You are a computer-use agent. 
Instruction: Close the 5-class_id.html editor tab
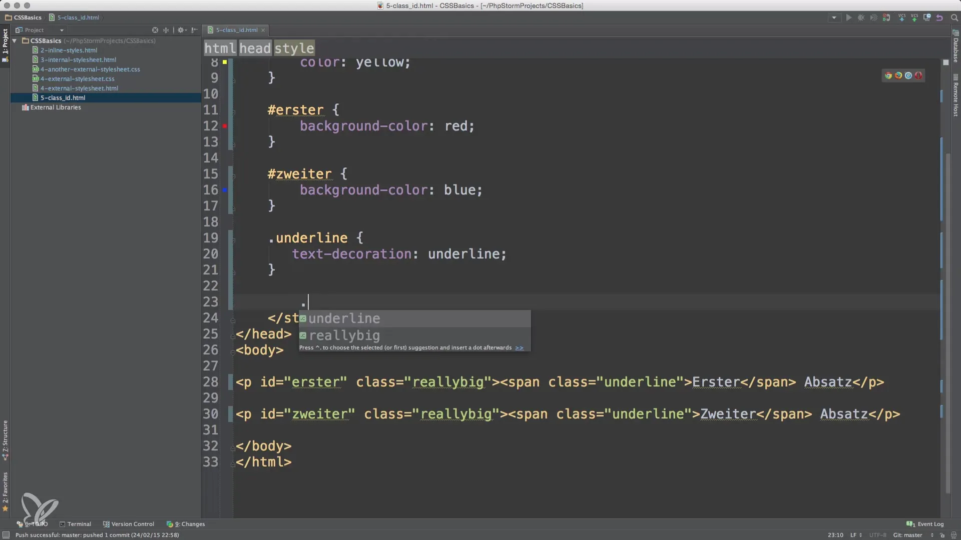tap(263, 30)
